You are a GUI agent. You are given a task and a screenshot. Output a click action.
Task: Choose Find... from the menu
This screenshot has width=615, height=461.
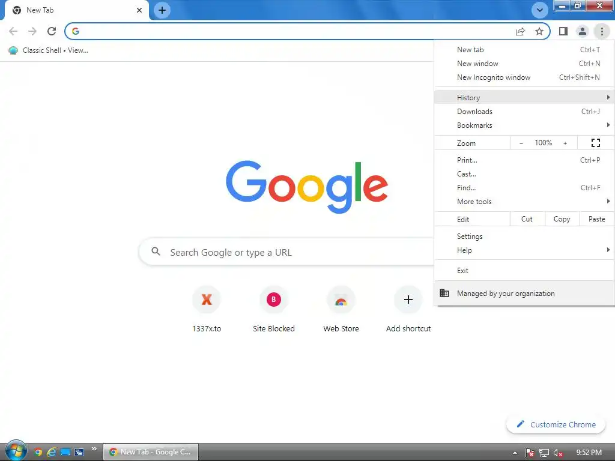point(524,187)
